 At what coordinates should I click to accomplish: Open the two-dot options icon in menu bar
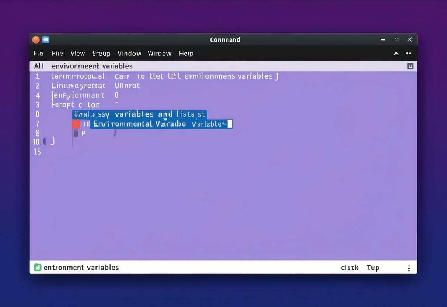tap(408, 54)
